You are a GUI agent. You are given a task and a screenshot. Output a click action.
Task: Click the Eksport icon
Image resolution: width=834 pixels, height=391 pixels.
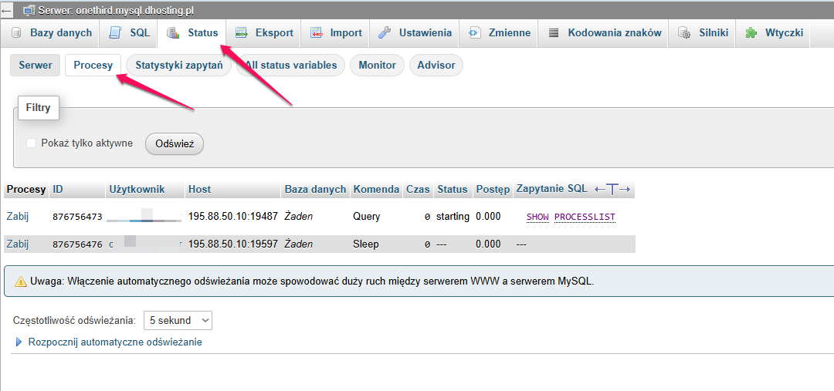(242, 33)
